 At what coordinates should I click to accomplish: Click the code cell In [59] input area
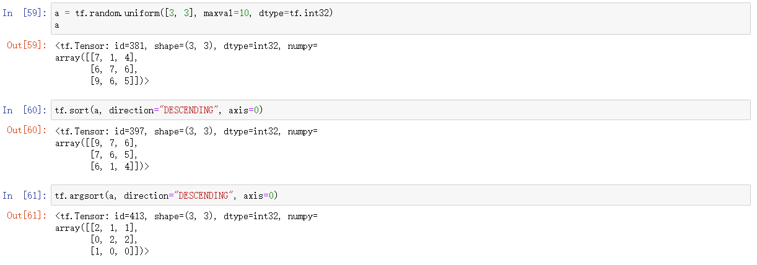[400, 19]
